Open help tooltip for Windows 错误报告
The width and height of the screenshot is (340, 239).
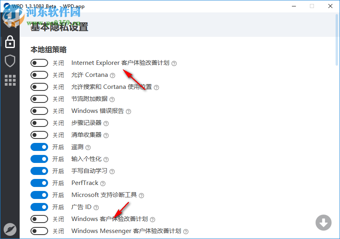pos(128,111)
